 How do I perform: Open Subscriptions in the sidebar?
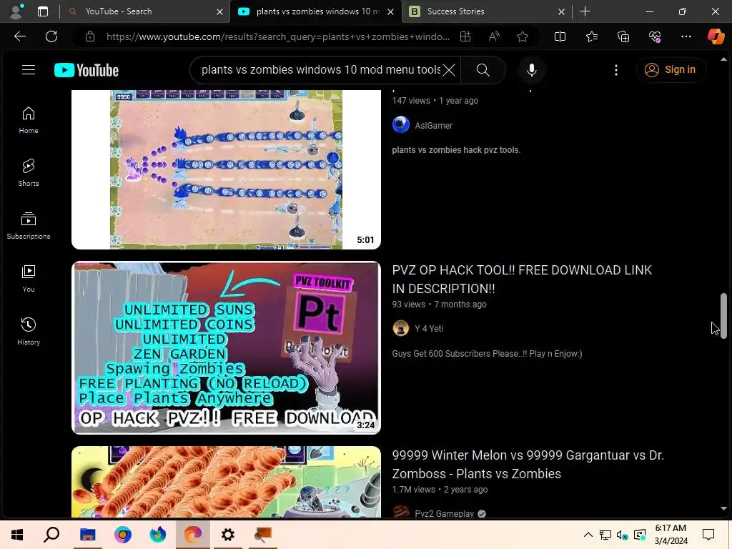click(x=29, y=225)
